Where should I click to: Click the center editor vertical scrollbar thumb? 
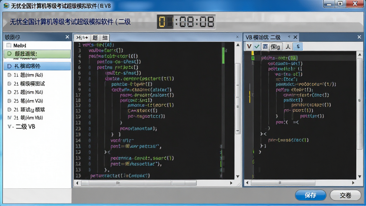[238, 98]
